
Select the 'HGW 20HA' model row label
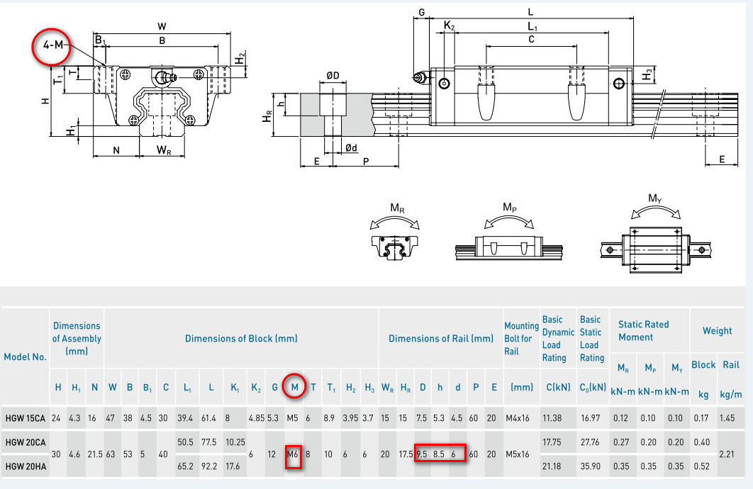point(26,466)
